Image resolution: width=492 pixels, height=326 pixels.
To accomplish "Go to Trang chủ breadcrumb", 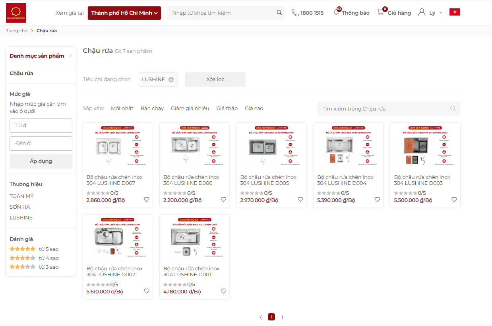I will click(x=17, y=31).
